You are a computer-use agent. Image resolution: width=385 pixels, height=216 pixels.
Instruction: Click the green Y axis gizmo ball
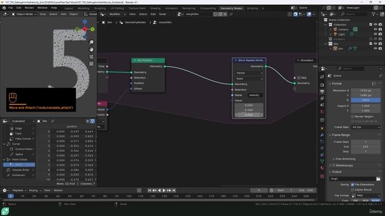[92, 29]
